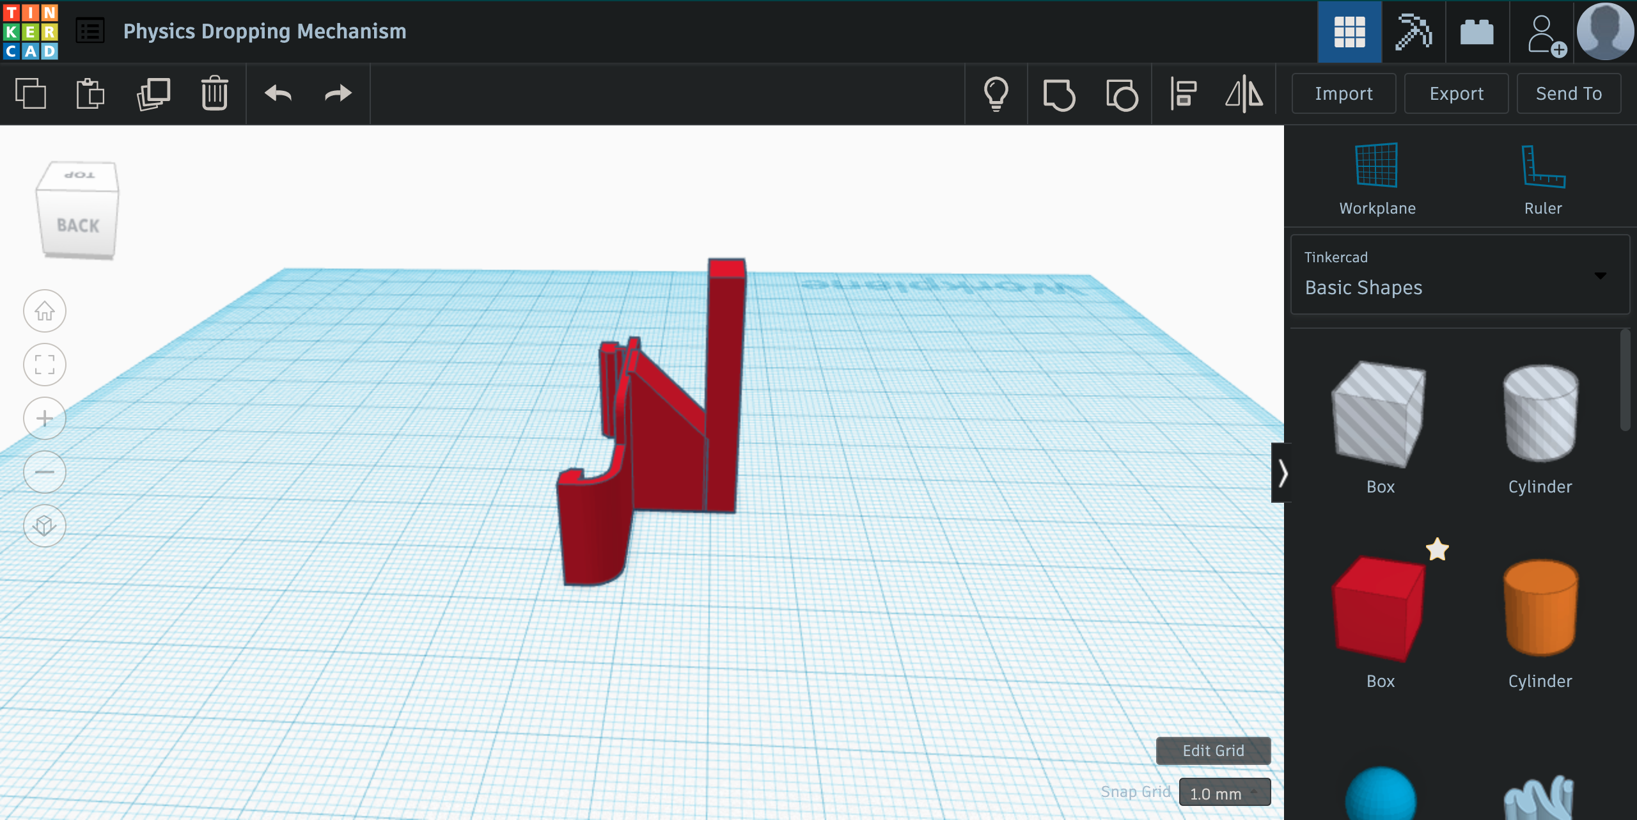This screenshot has height=820, width=1637.
Task: Collapse the shapes panel chevron
Action: click(1282, 473)
